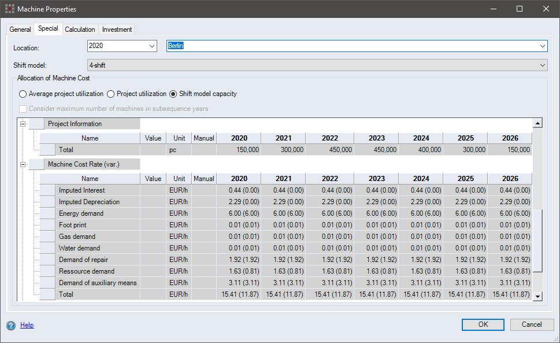Open the Help link
The height and width of the screenshot is (343, 560).
coord(27,325)
